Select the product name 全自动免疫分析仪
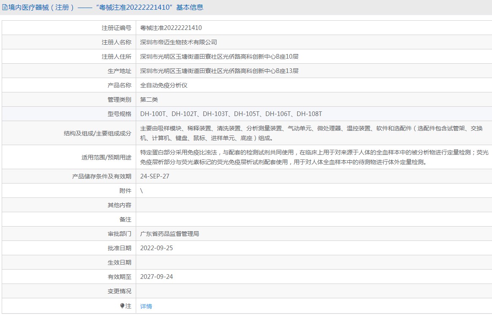This screenshot has width=492, height=316. coord(164,85)
